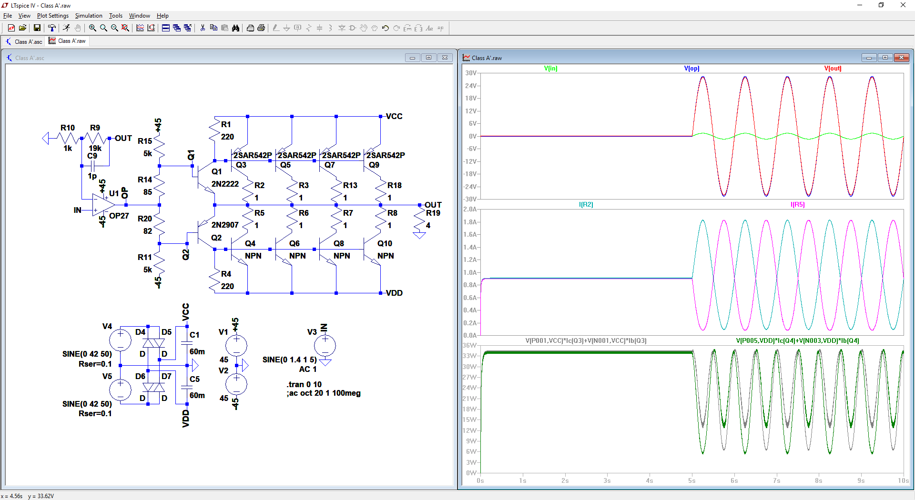Run the simulation with running-man icon

[66, 28]
